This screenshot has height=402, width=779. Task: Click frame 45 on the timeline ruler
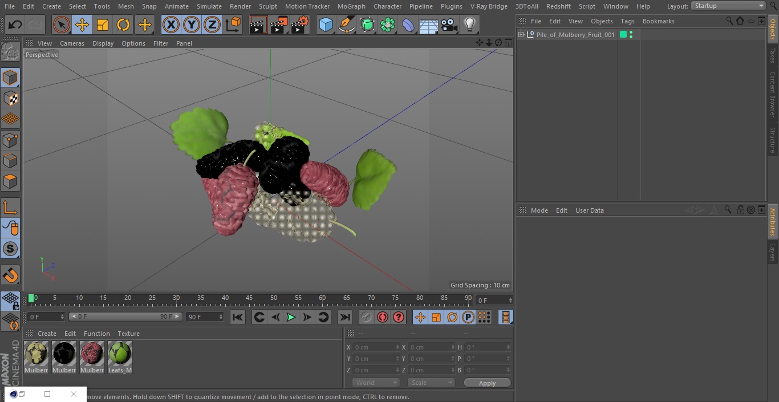pos(249,298)
